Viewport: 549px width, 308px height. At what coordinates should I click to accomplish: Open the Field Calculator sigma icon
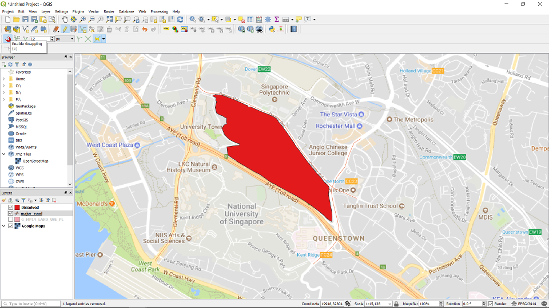(x=277, y=19)
